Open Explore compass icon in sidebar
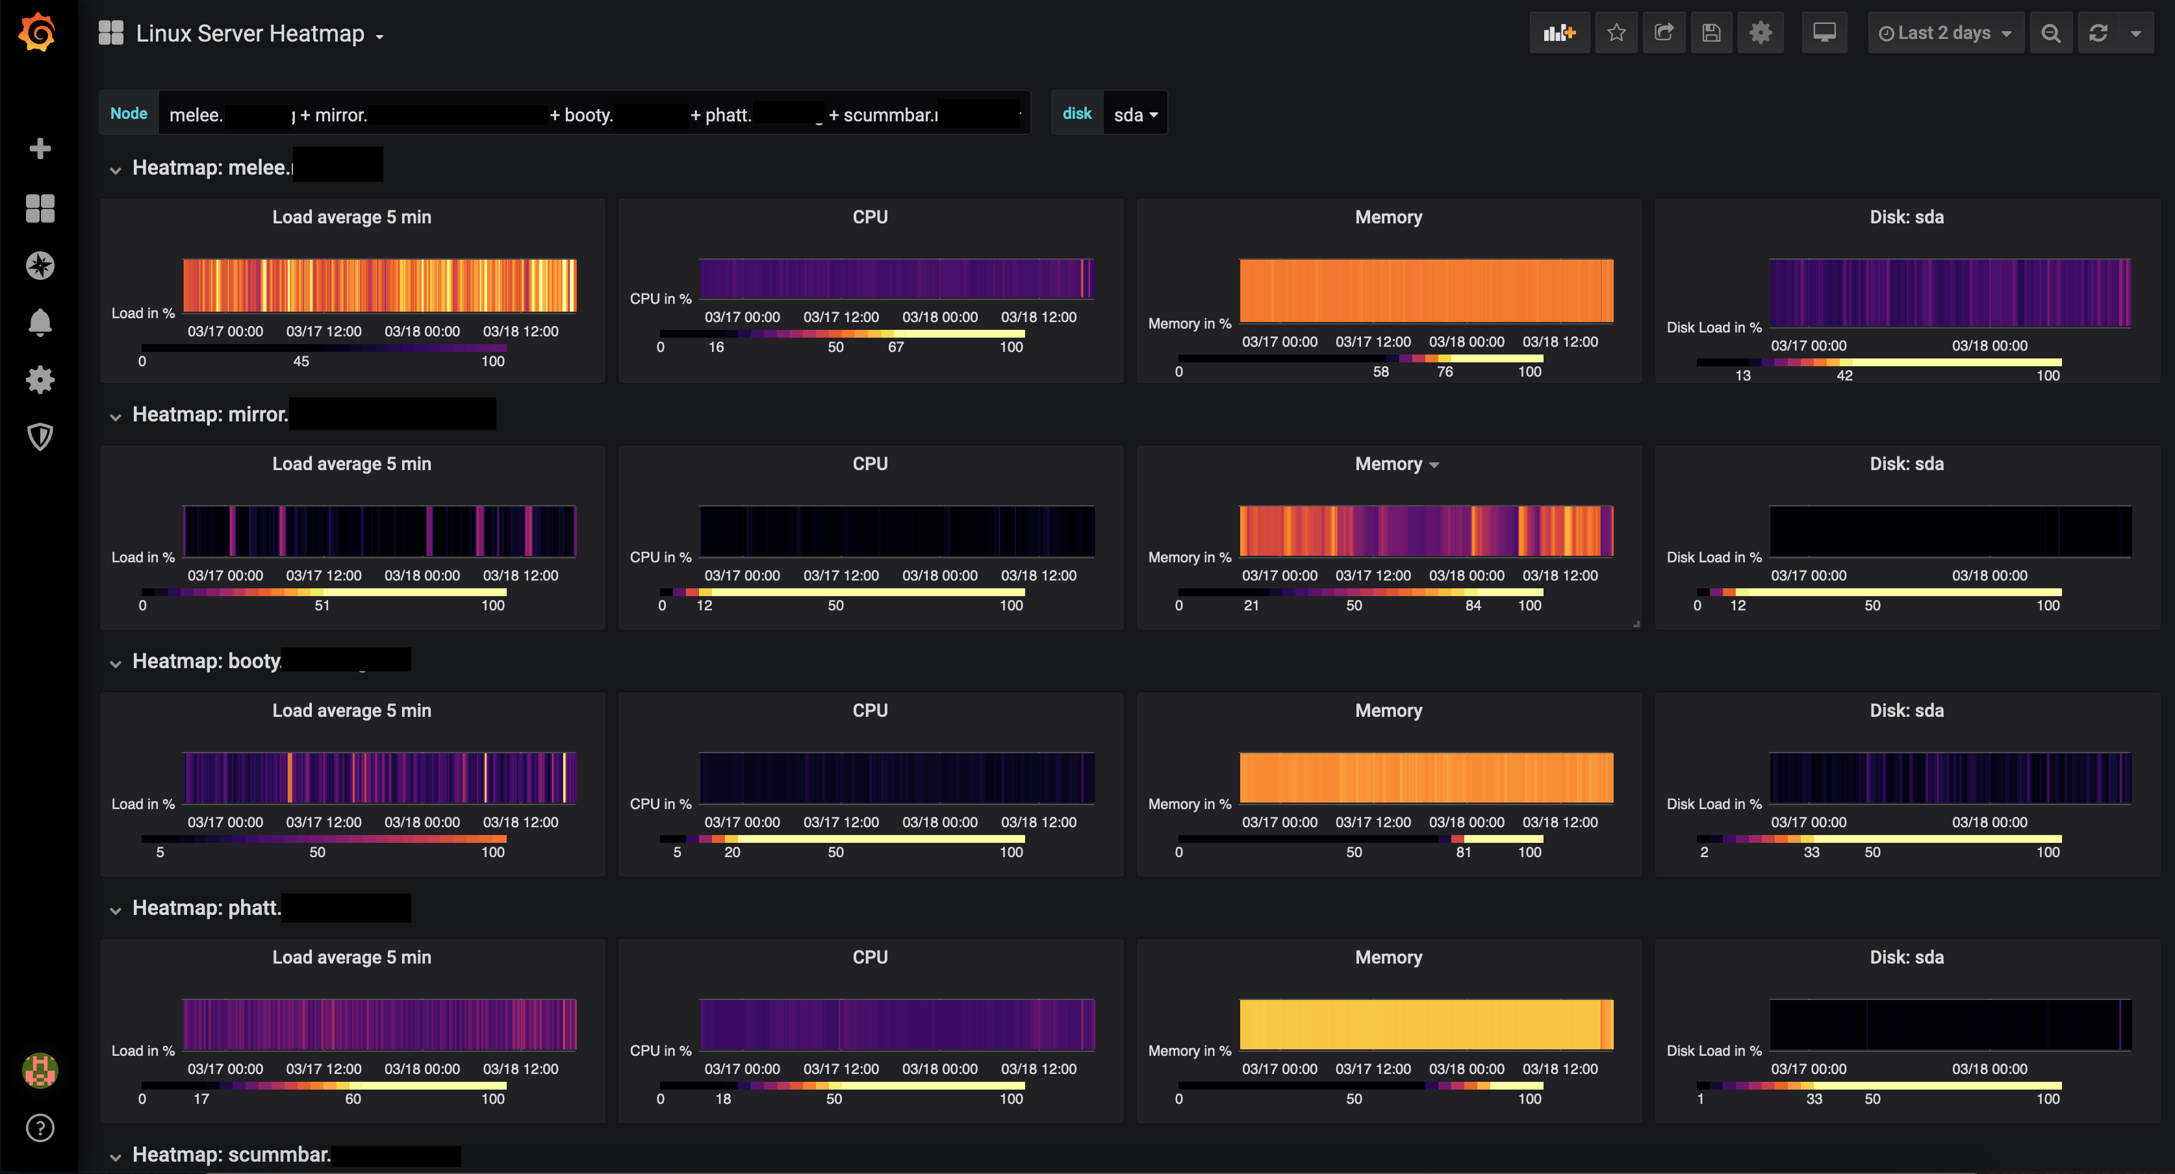Viewport: 2175px width, 1174px height. 40,266
